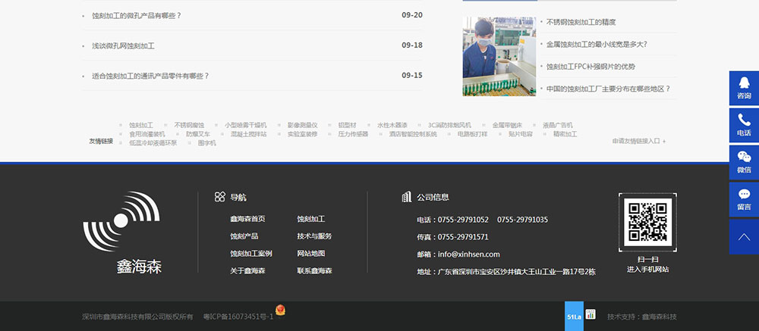Open footer nav item 蚀刻加工案例
This screenshot has width=759, height=331.
tap(251, 254)
